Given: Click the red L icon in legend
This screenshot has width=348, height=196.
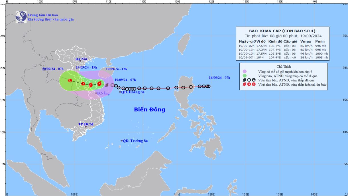Looking at the screenshot, I should click(253, 85).
